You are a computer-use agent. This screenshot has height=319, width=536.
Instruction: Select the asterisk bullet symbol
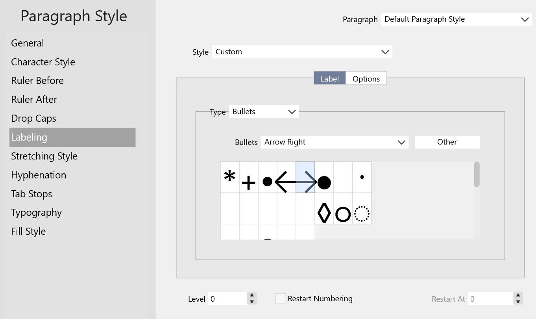point(230,177)
